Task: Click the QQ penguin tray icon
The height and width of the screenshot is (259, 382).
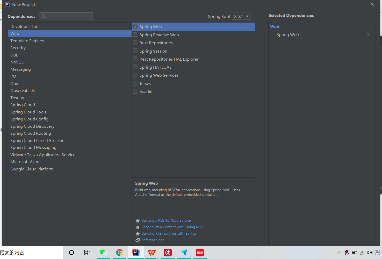Action: click(347, 253)
